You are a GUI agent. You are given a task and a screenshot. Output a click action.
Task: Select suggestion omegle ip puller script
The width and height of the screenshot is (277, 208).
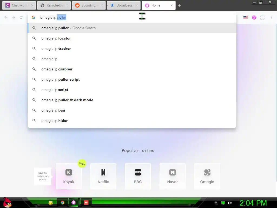tap(132, 79)
